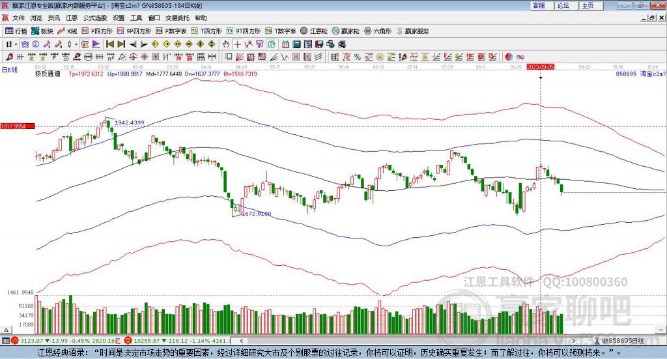Screen dimensions: 667x359
Task: Open the 板块 sector view
Action: tap(42, 31)
